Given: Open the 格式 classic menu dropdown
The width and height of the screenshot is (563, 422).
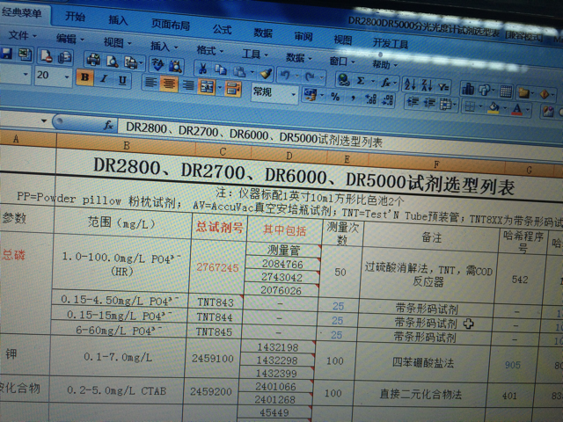Looking at the screenshot, I should point(210,51).
